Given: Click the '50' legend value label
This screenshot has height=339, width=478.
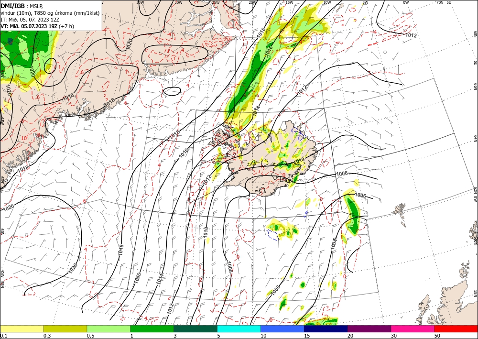Looking at the screenshot, I should (x=437, y=336).
